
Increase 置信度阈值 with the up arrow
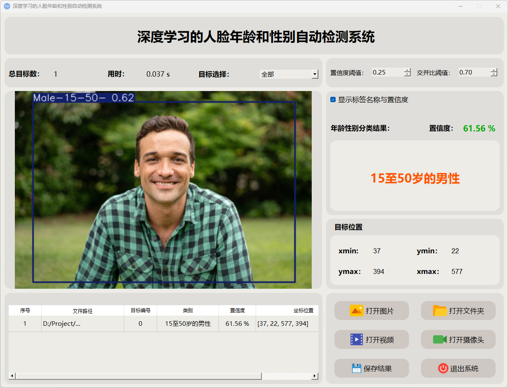coord(407,70)
